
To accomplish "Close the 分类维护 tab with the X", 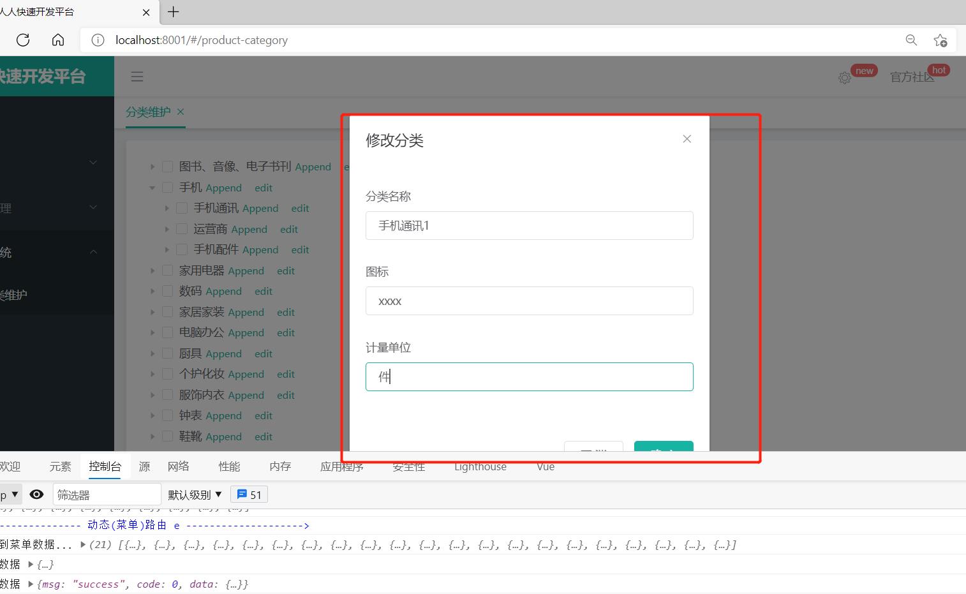I will (x=181, y=112).
